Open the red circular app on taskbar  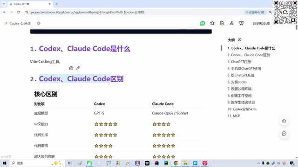(205, 163)
